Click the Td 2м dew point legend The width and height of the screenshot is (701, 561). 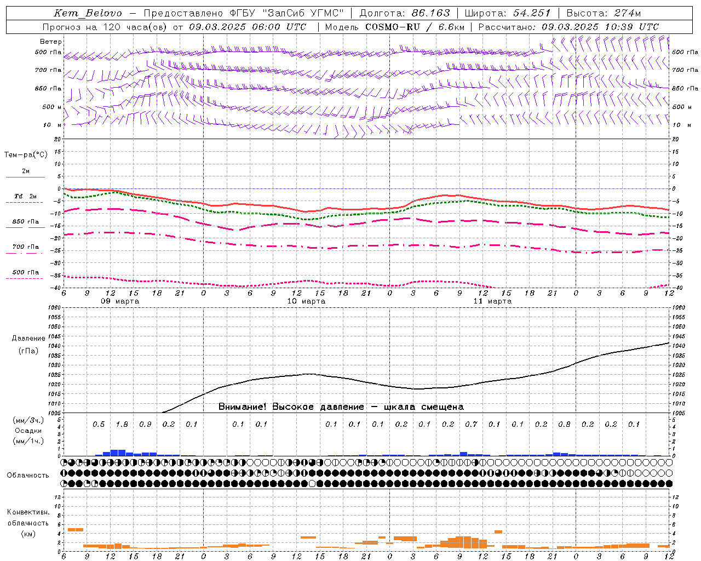pyautogui.click(x=26, y=196)
